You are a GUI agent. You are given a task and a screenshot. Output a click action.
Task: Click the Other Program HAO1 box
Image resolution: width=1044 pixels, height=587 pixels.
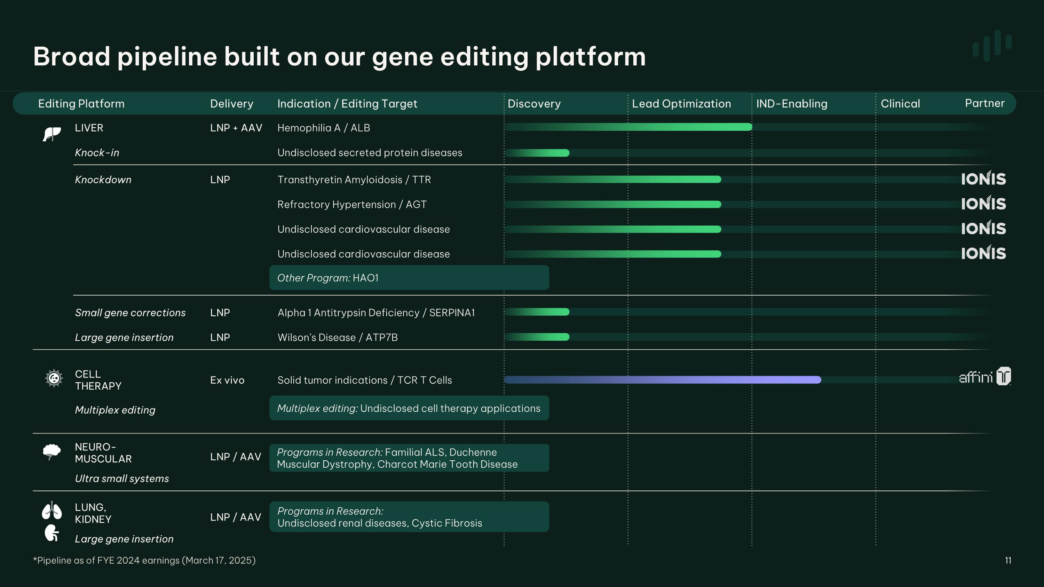[409, 278]
